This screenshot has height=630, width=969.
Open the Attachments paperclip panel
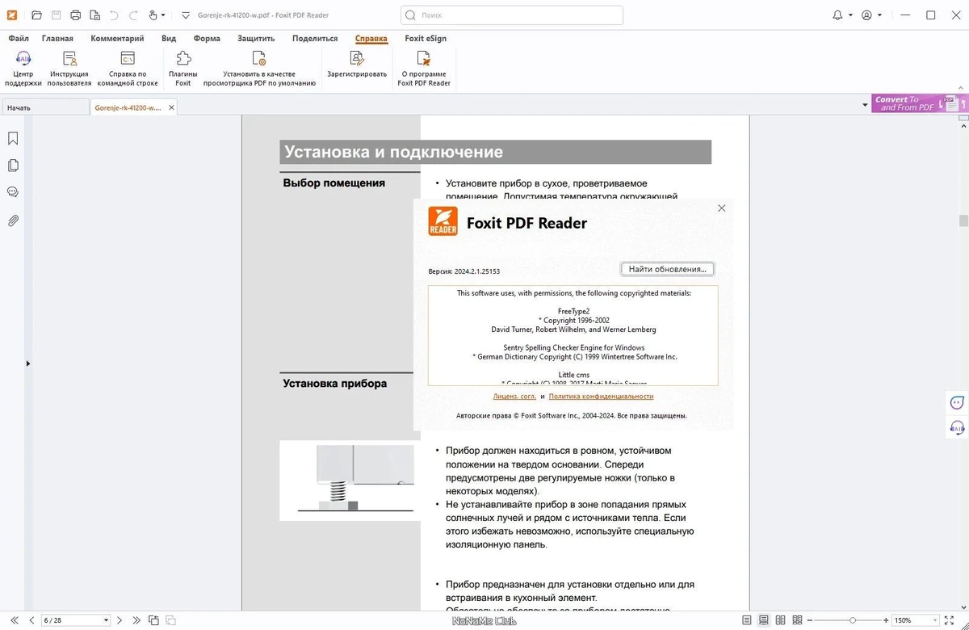(x=13, y=220)
